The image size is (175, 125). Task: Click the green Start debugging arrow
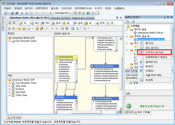pyautogui.click(x=51, y=13)
